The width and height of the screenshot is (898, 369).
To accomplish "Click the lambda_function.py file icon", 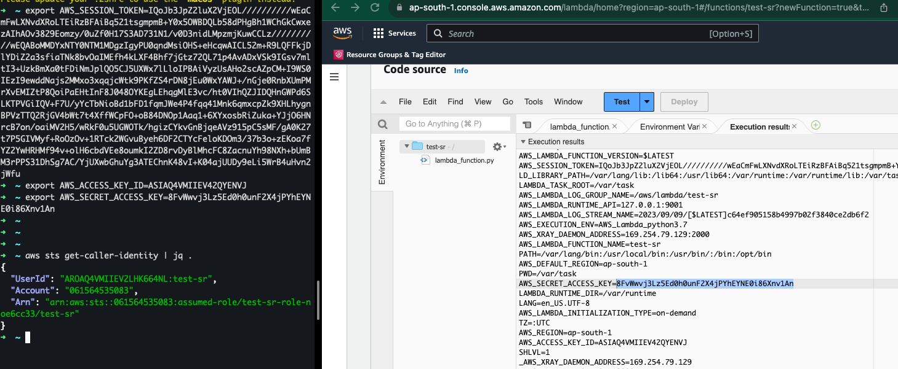I will coord(425,160).
